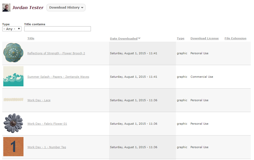254x160 pixels.
Task: Sort by File Extension column
Action: 235,38
